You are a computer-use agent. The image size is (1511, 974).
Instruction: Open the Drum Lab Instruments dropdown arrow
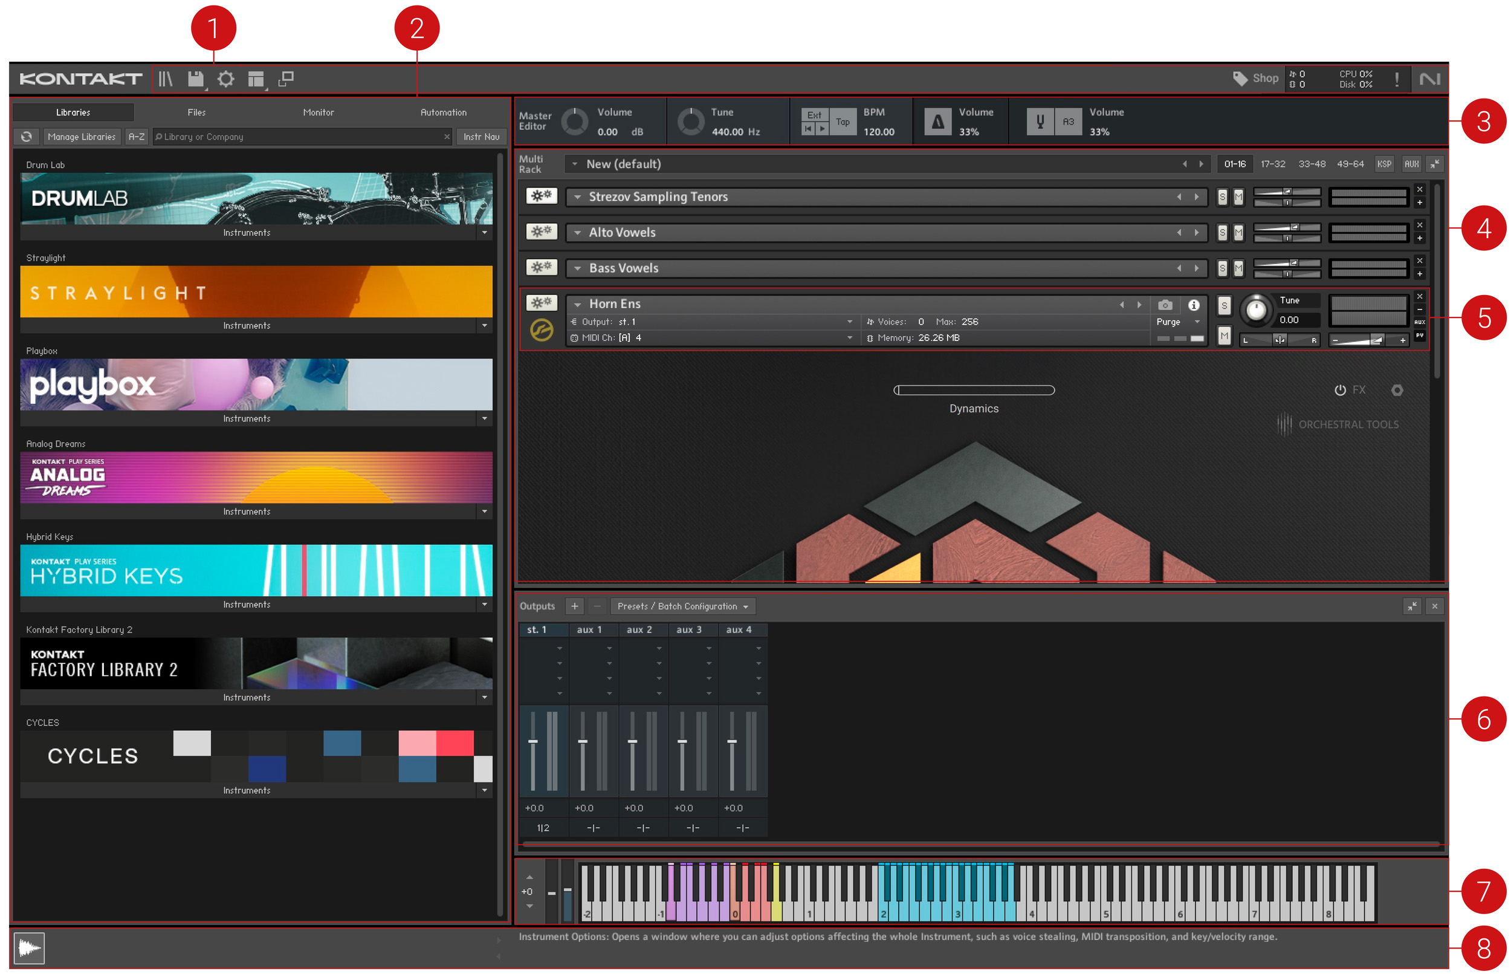(484, 233)
